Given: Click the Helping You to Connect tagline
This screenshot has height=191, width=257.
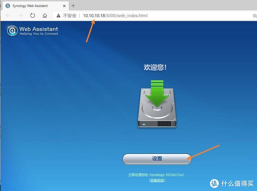Looking at the screenshot, I should point(39,34).
